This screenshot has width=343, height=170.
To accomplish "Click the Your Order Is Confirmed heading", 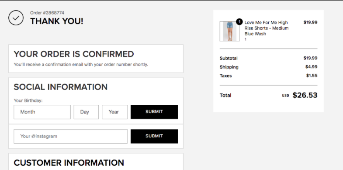I will click(74, 54).
